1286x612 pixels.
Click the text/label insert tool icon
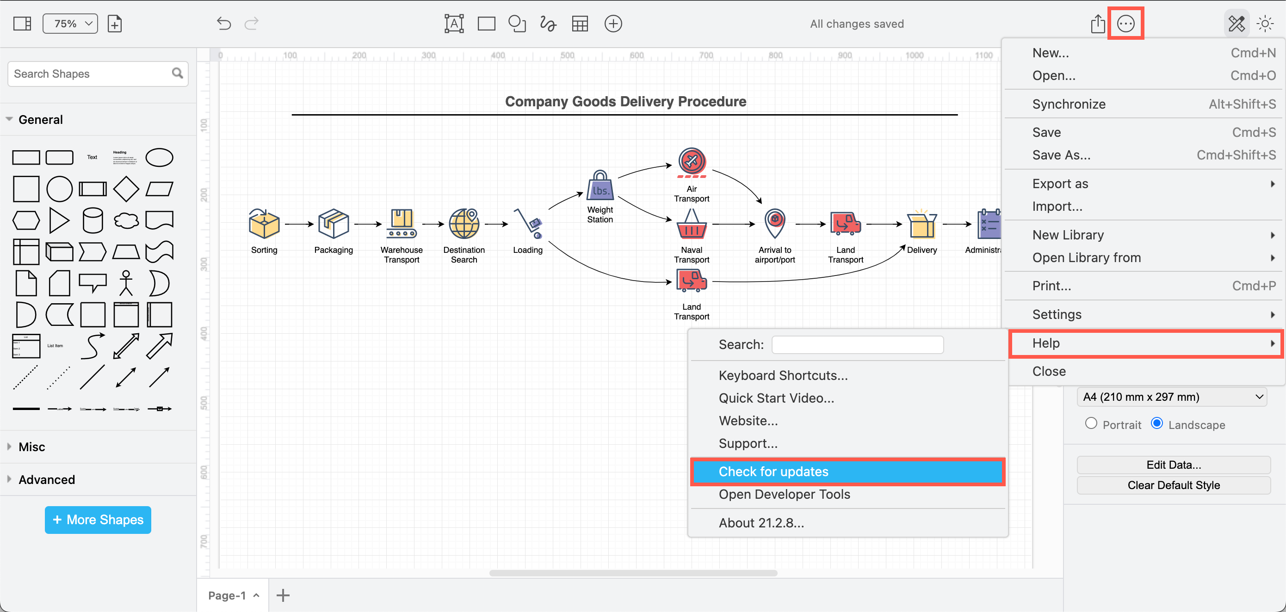(x=453, y=23)
